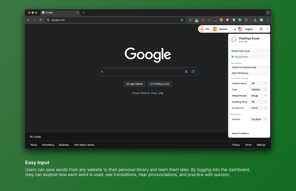The image size is (296, 191).
Task: Open the Business link
Action: tap(64, 145)
